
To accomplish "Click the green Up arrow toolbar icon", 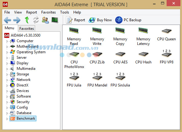I will coord(27,20).
